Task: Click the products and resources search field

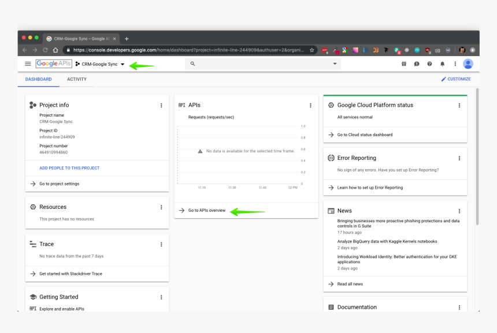Action: 260,64
